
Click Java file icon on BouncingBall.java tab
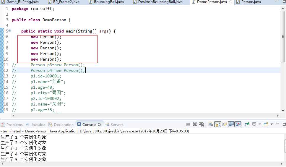[x=90, y=2]
